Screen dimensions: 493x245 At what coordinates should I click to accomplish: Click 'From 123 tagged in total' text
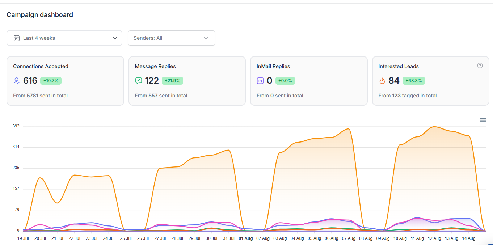[x=408, y=96]
